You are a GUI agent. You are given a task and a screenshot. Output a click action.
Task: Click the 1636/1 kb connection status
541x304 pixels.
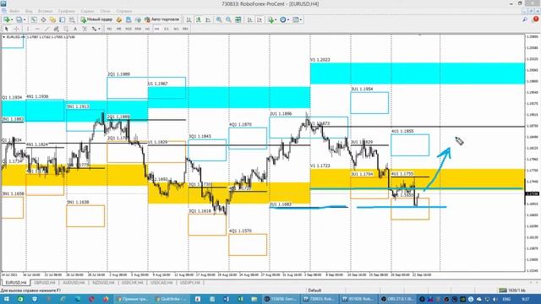coord(512,290)
